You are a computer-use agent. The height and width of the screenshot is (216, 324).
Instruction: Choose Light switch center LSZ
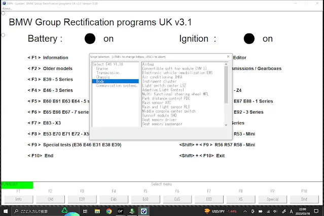[164, 86]
